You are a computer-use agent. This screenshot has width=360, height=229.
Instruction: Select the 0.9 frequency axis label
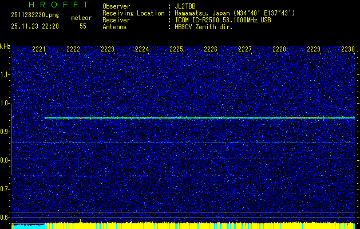point(5,132)
